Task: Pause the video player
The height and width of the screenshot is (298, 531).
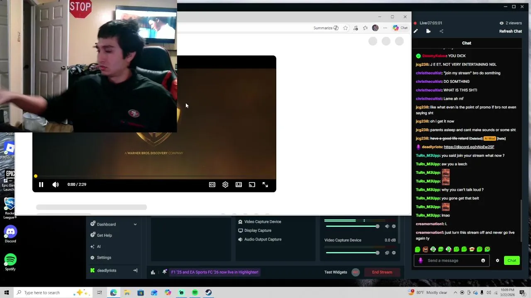Action: 41,185
